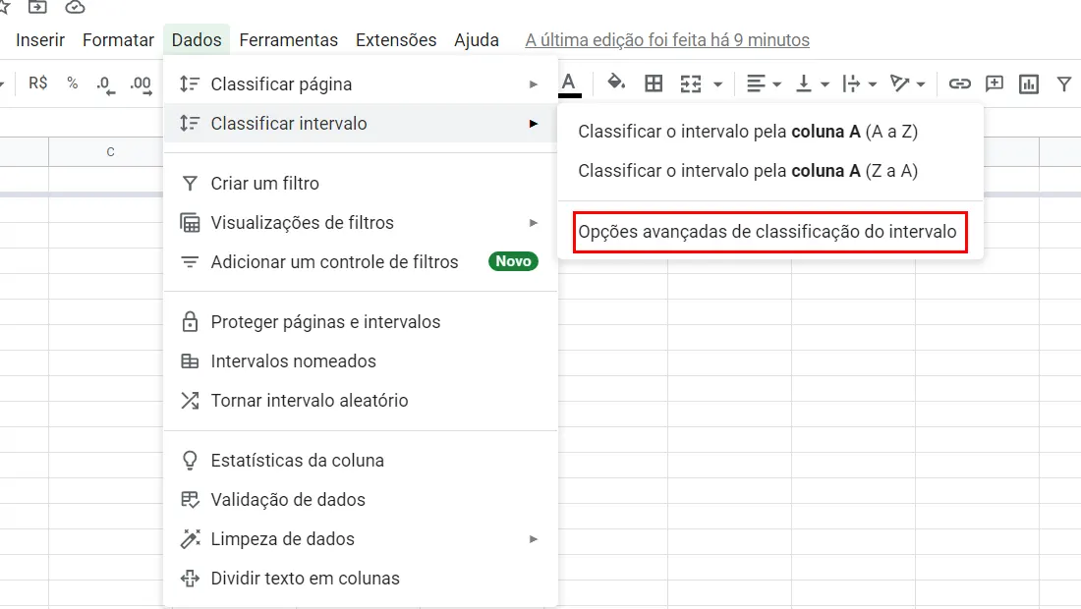Expand the merge cells dropdown arrow
This screenshot has height=609, width=1081.
coord(717,84)
